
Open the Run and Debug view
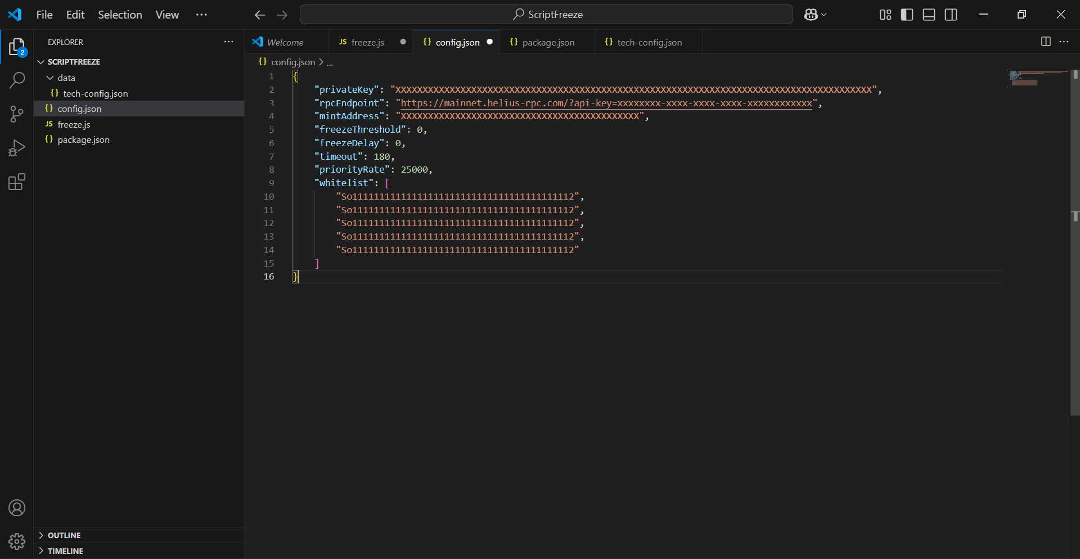point(17,148)
